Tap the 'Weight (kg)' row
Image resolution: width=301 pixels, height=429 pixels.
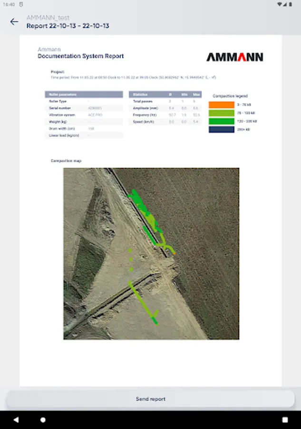click(x=84, y=122)
